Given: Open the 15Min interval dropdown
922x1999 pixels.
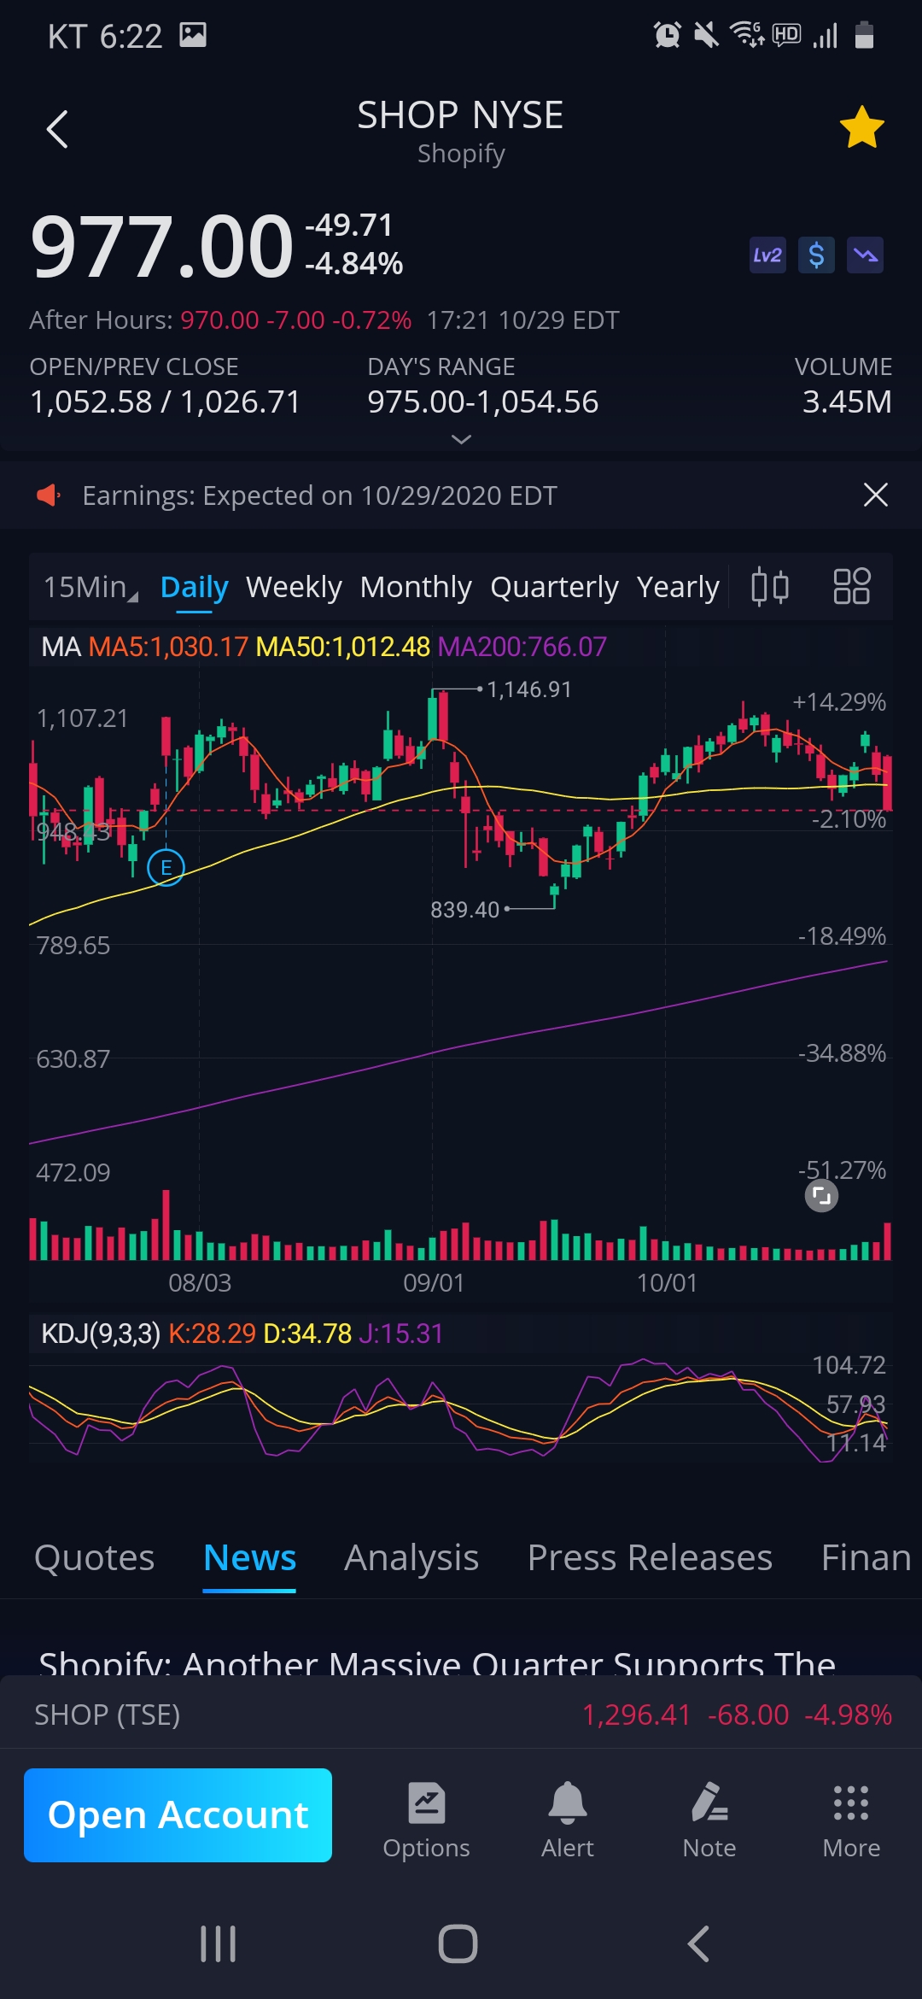Looking at the screenshot, I should coord(90,587).
